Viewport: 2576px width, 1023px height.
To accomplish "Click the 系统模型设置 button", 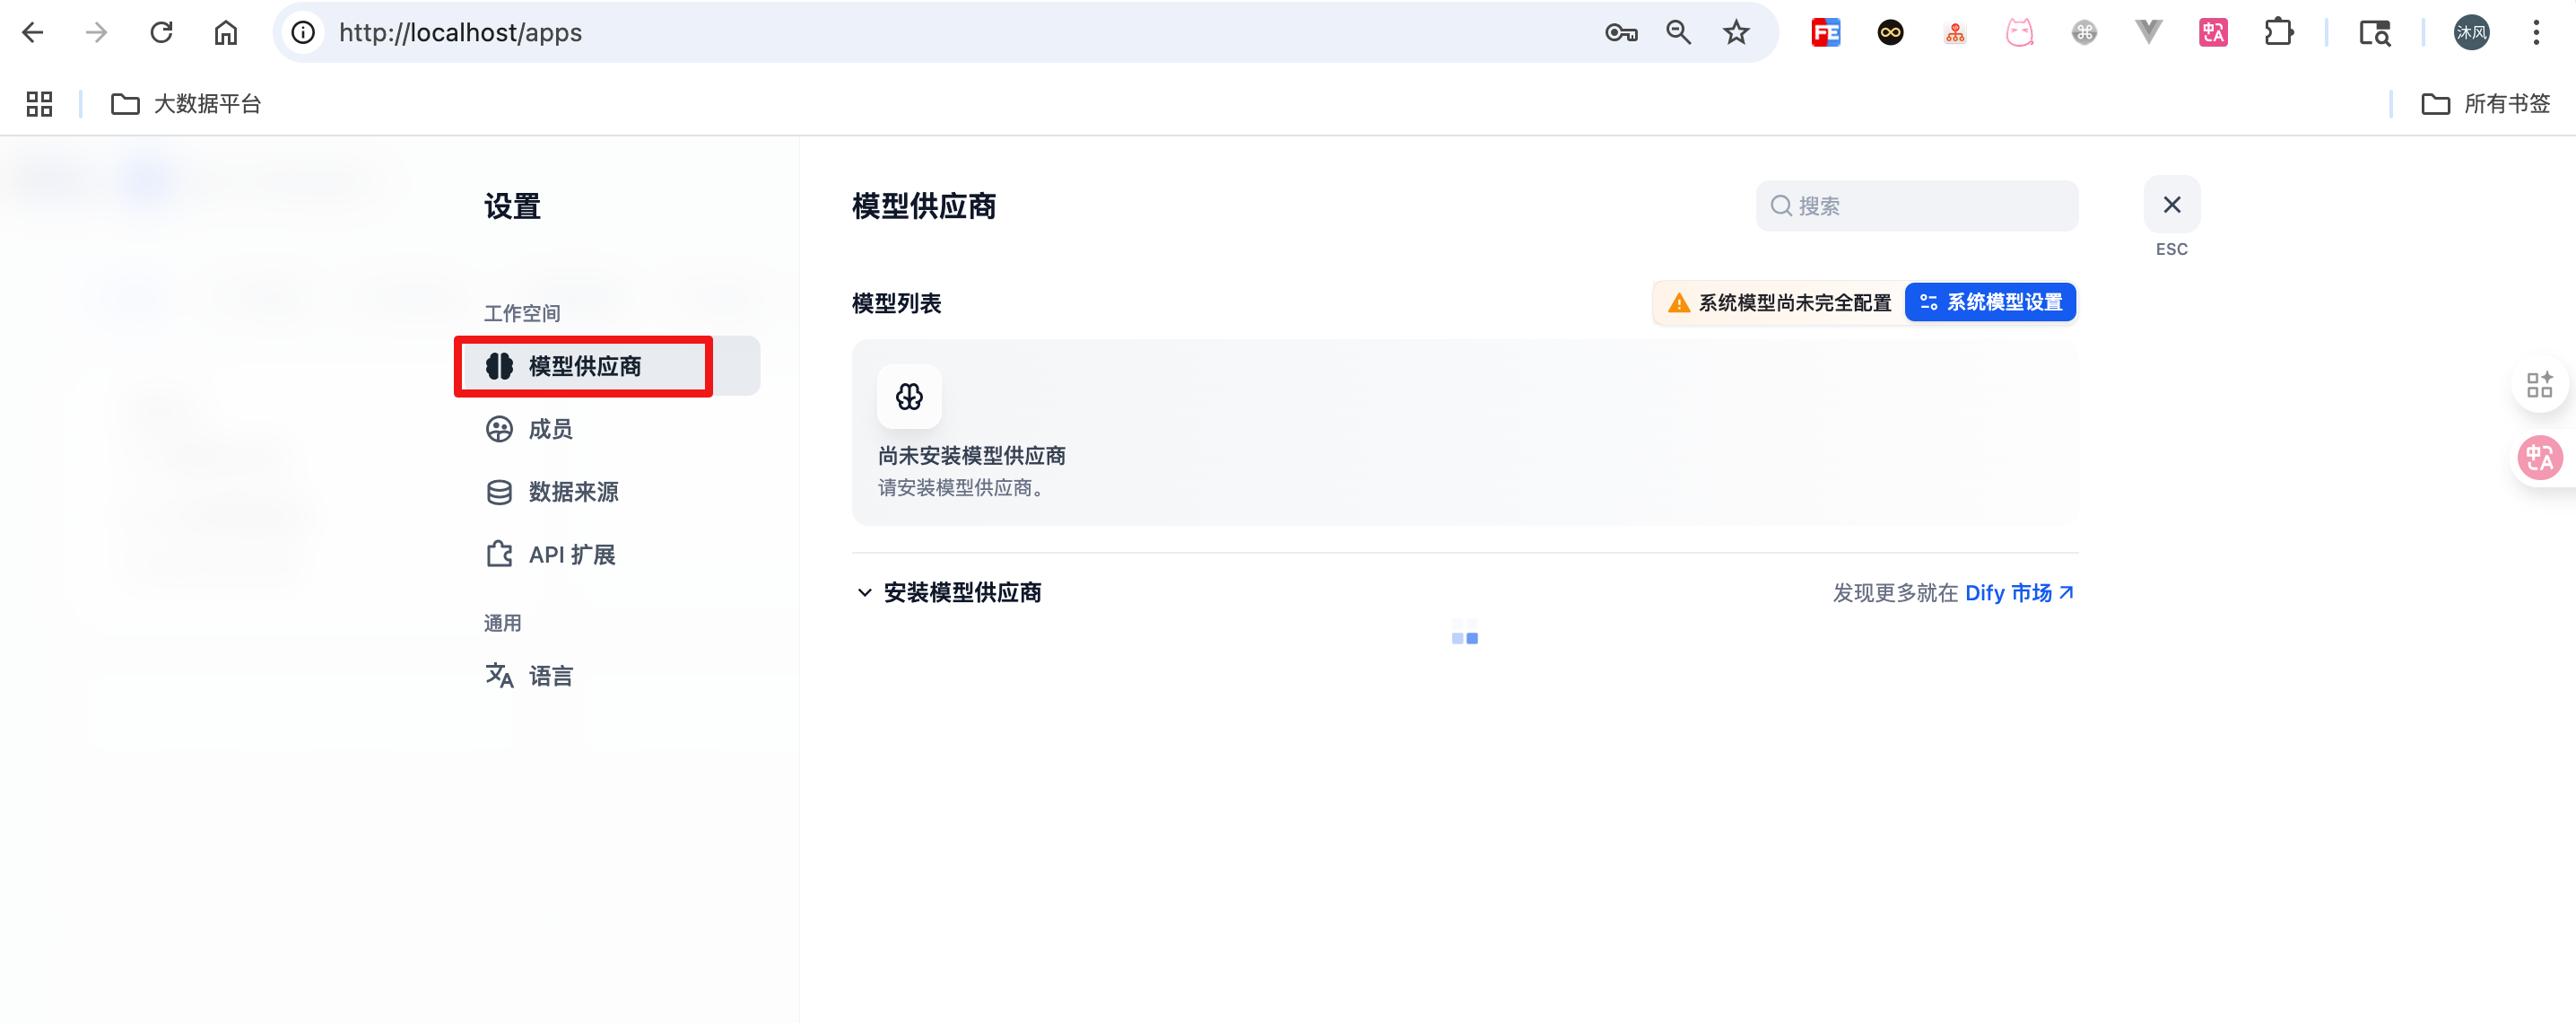I will tap(1990, 302).
